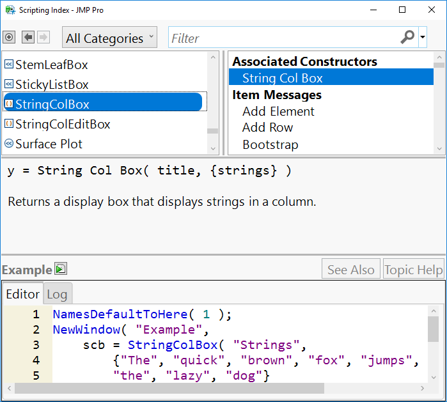Click the forward arrow navigation button
Viewport: 447px width, 402px height.
point(43,38)
